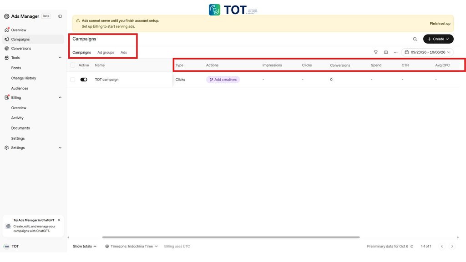Click horizontal scrollbar thumb
The width and height of the screenshot is (466, 262).
click(231, 237)
